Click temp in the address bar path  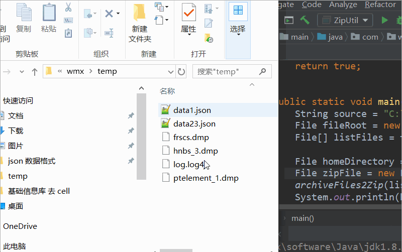click(107, 71)
